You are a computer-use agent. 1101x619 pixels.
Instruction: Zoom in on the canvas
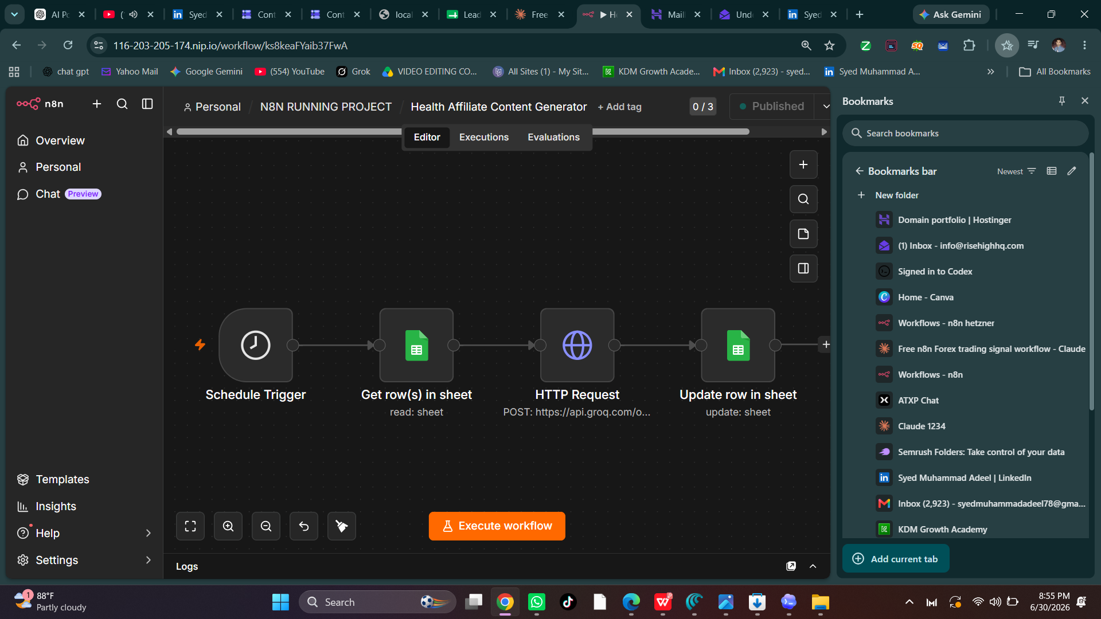pos(228,526)
